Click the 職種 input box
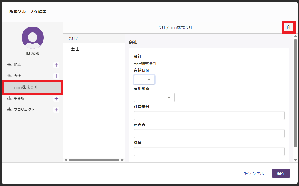Screen dimensions: 299x186 point(209,151)
